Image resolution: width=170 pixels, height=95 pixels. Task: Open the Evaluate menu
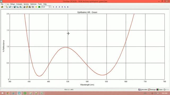[x=19, y=4]
